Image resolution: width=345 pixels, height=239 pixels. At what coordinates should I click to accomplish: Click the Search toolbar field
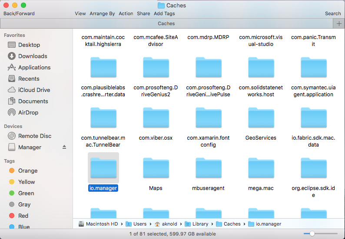click(333, 13)
